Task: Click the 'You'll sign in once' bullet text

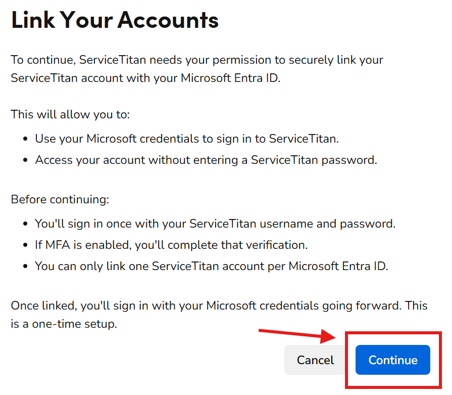Action: (x=215, y=224)
